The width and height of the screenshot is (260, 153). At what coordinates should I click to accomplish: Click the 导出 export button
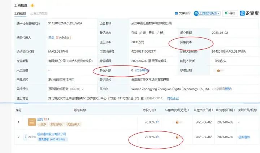230,13
